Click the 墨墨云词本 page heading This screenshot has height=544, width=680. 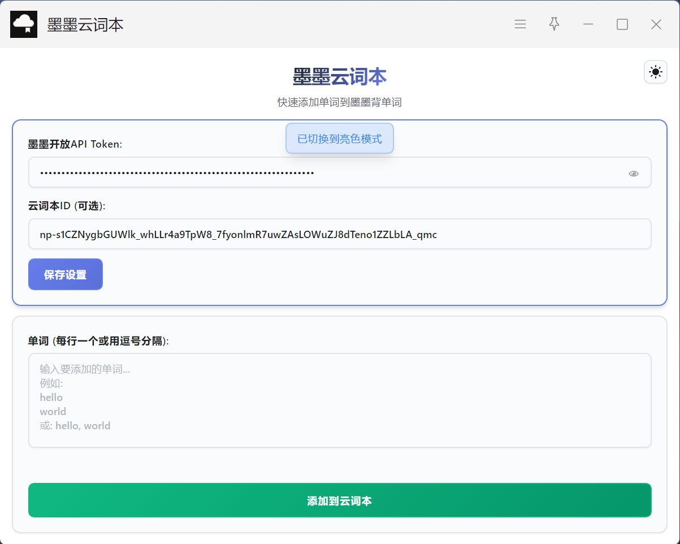340,77
